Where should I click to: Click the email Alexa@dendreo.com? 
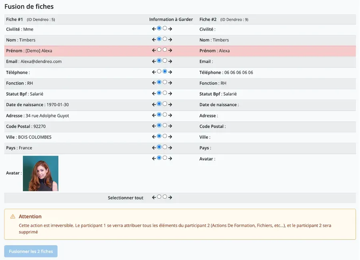coord(41,62)
